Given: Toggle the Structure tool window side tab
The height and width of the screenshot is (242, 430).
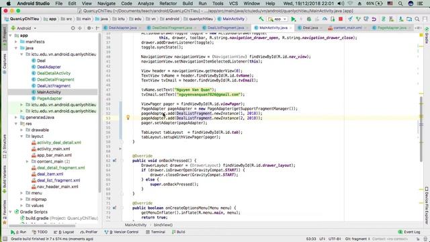Looking at the screenshot, I should [x=4, y=147].
